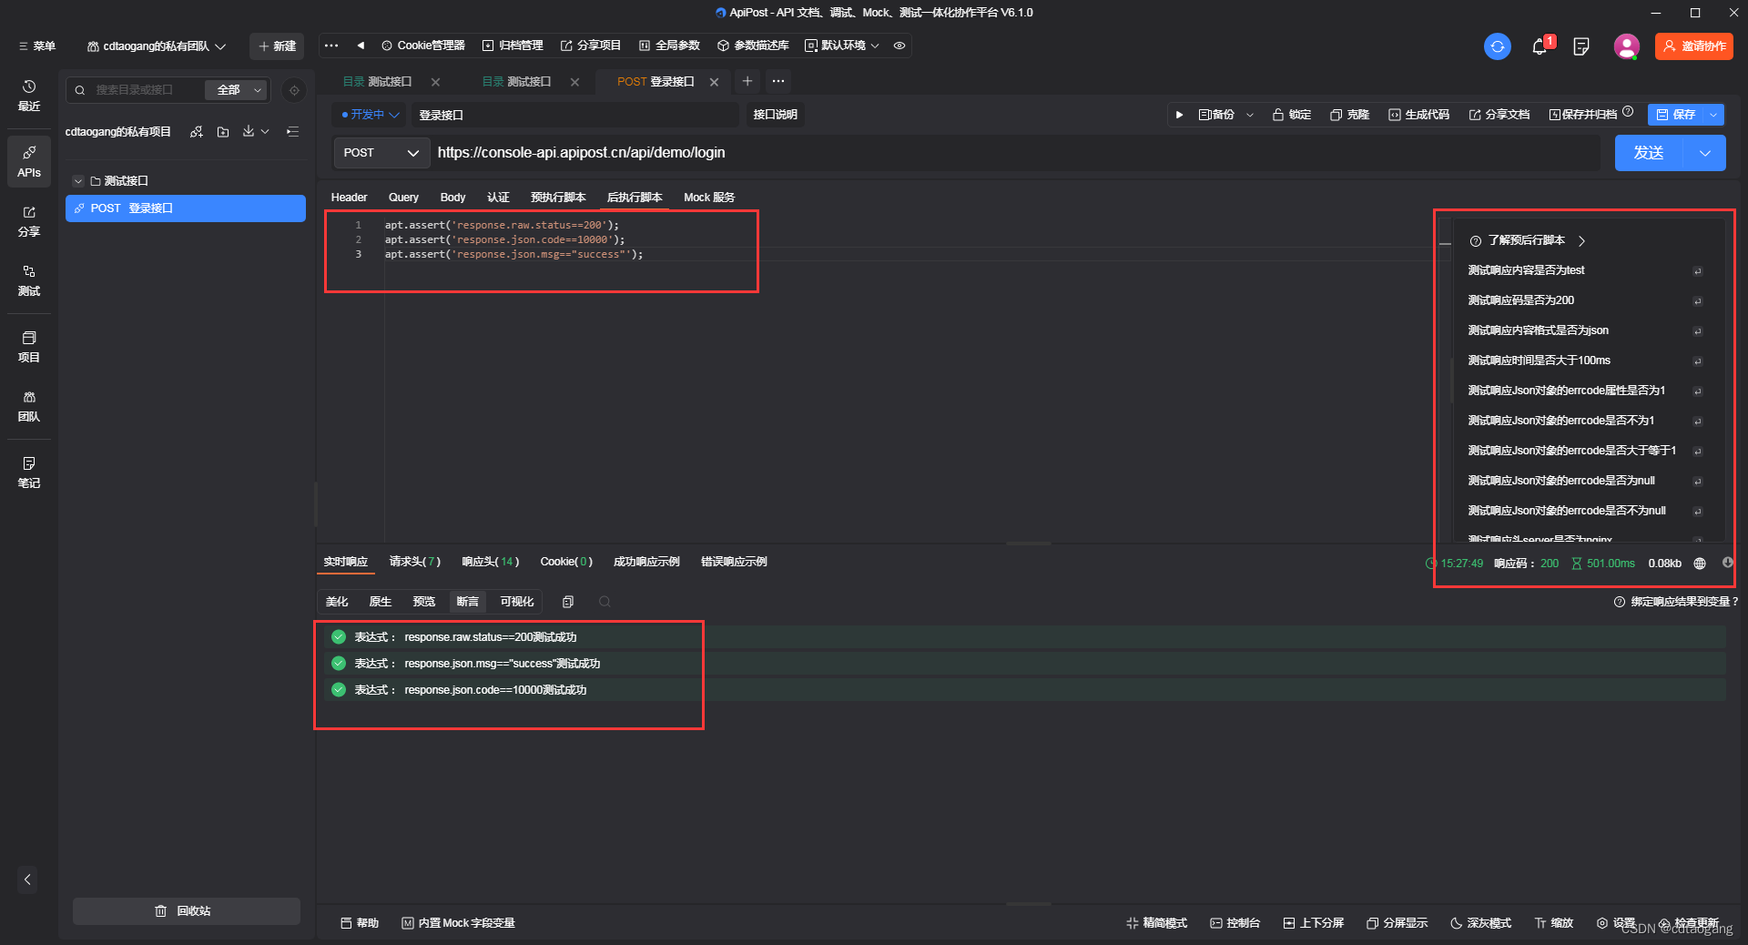Collapse the 测试接口 folder in tree
Image resolution: width=1748 pixels, height=945 pixels.
(x=78, y=181)
